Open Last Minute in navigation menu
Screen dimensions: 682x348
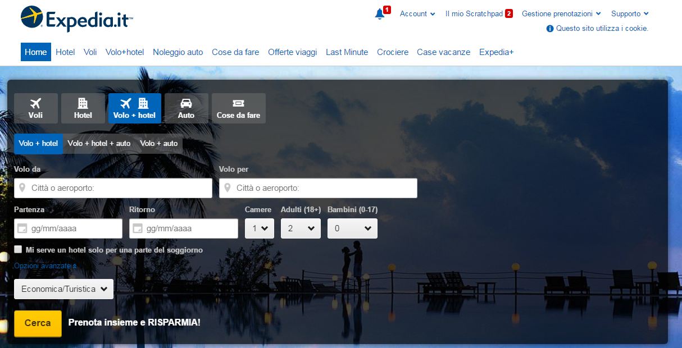coord(347,52)
